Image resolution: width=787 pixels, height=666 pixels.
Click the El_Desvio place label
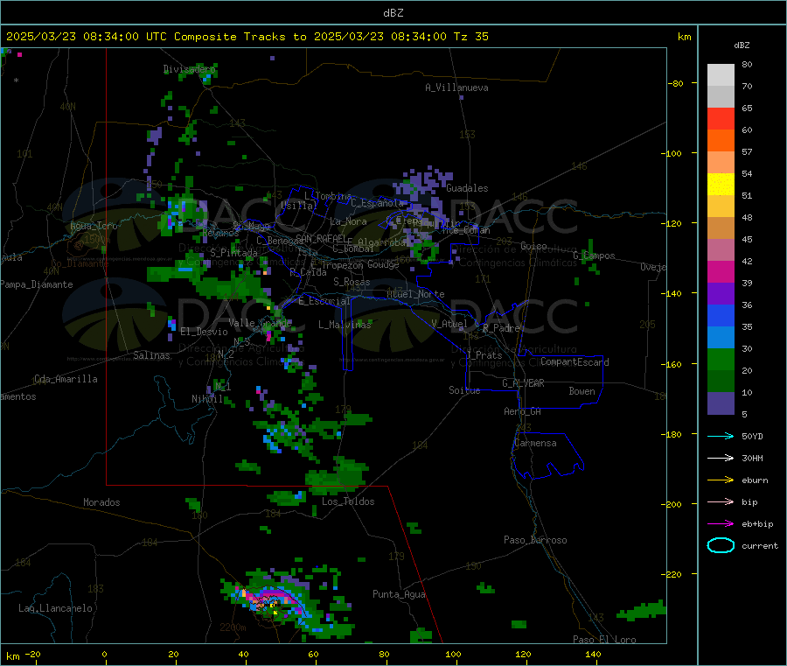tap(205, 332)
